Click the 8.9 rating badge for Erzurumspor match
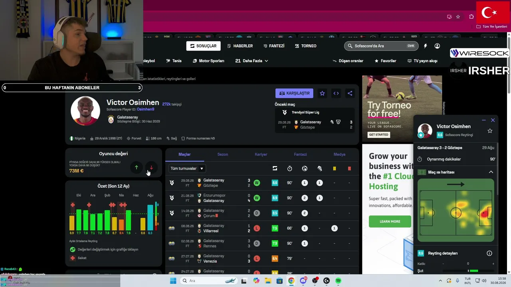The image size is (511, 287). coord(275,198)
